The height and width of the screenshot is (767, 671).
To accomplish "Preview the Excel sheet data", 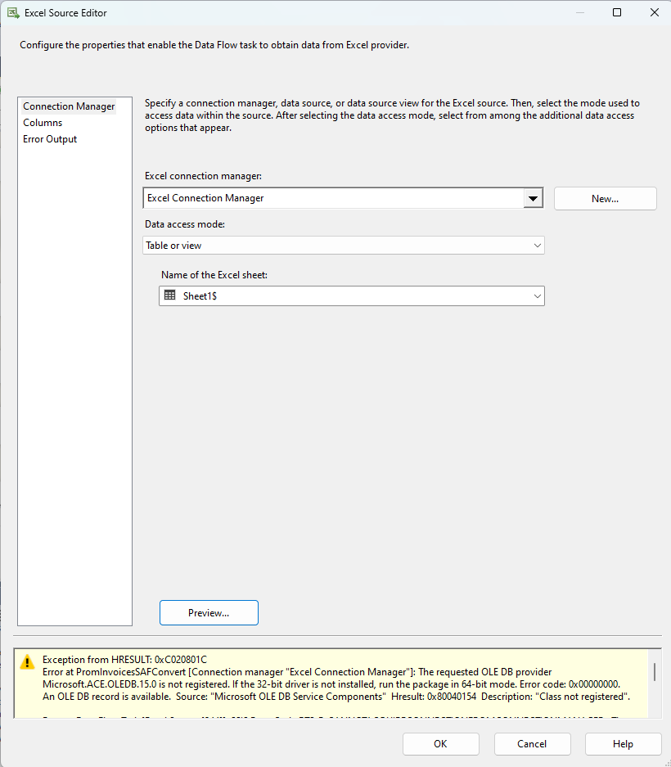I will [208, 612].
